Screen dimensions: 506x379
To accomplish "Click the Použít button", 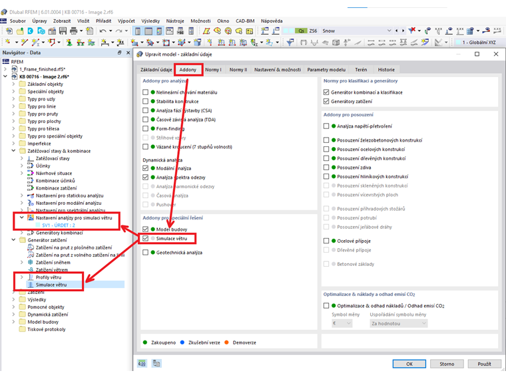I will point(485,364).
